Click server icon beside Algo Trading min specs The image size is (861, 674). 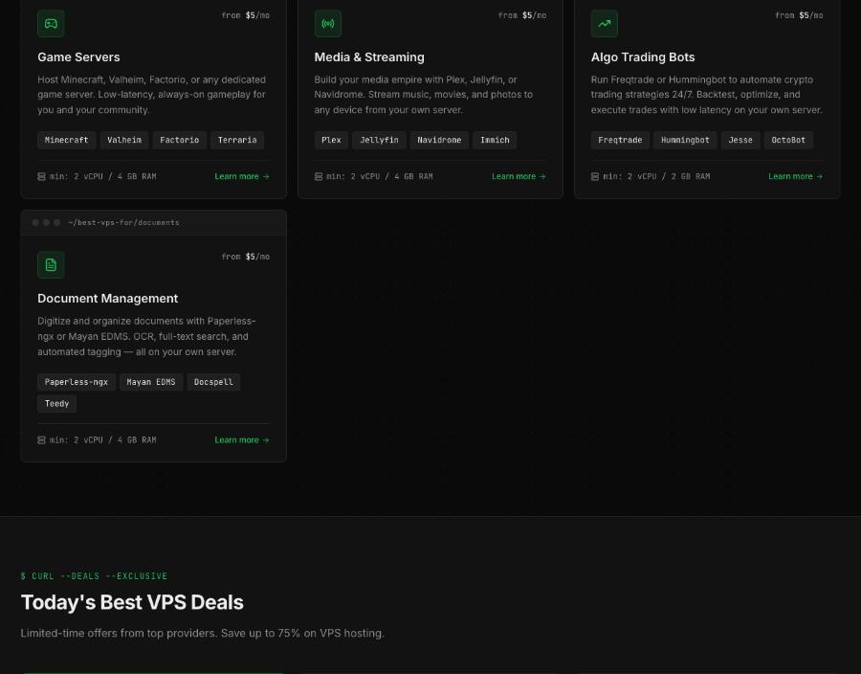coord(595,176)
